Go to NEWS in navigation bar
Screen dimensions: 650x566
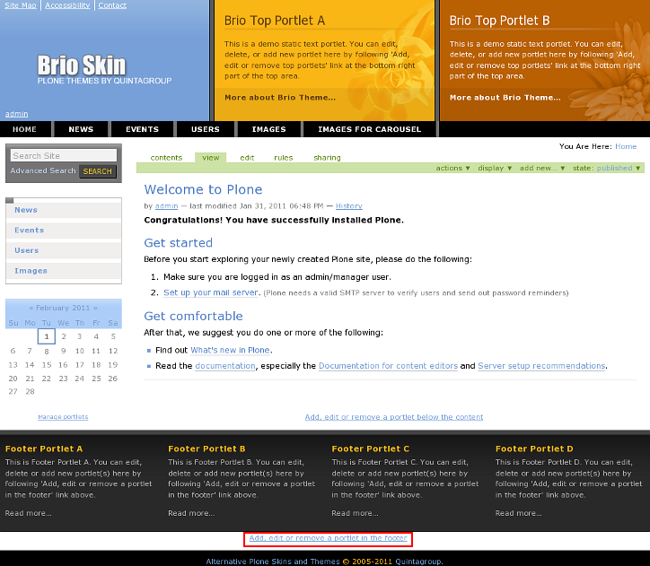[x=81, y=129]
